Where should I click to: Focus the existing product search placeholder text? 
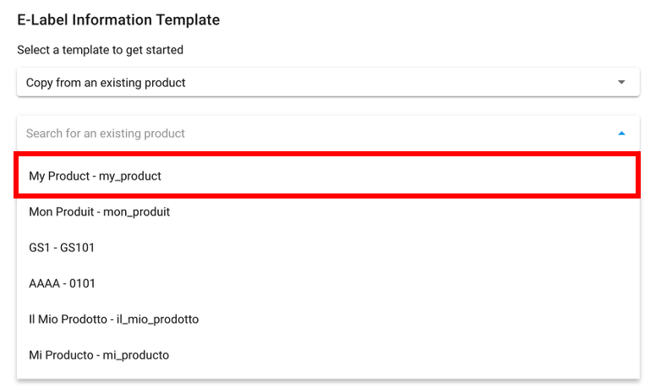(x=106, y=133)
